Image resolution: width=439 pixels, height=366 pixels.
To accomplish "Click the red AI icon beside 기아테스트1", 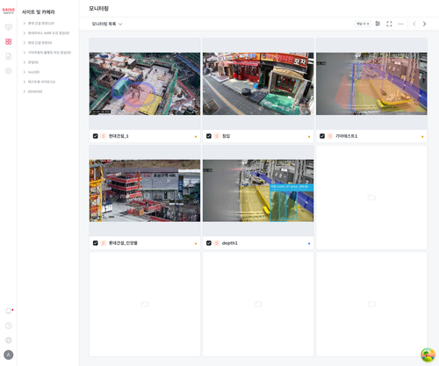I will [x=330, y=136].
